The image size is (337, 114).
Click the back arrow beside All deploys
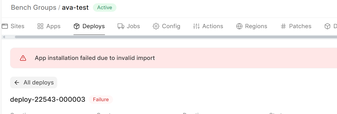(17, 83)
